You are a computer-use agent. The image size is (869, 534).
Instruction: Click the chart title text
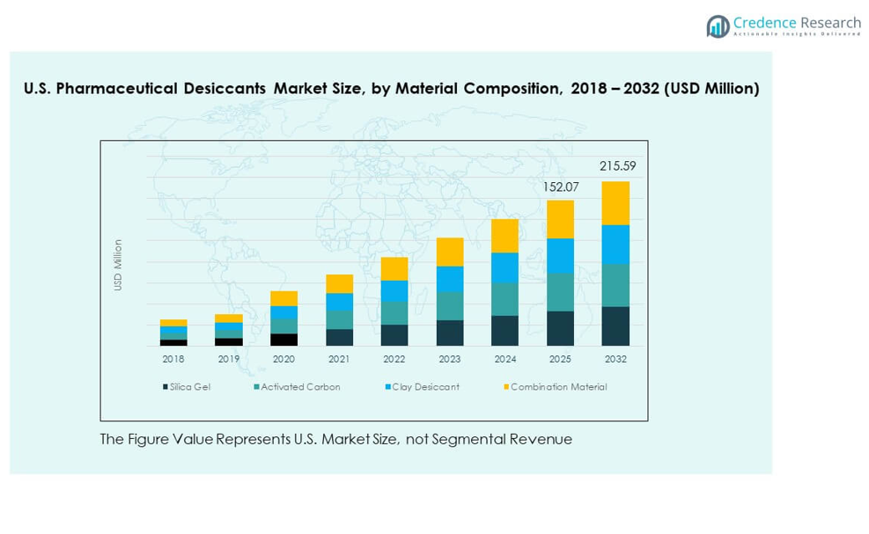pyautogui.click(x=390, y=89)
